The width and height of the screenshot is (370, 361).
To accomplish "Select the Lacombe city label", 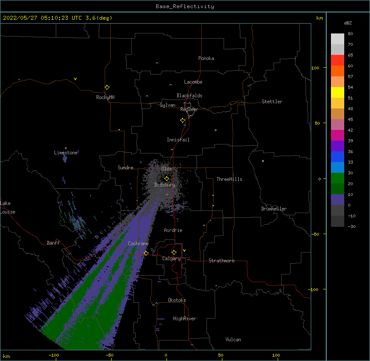I will coord(193,82).
